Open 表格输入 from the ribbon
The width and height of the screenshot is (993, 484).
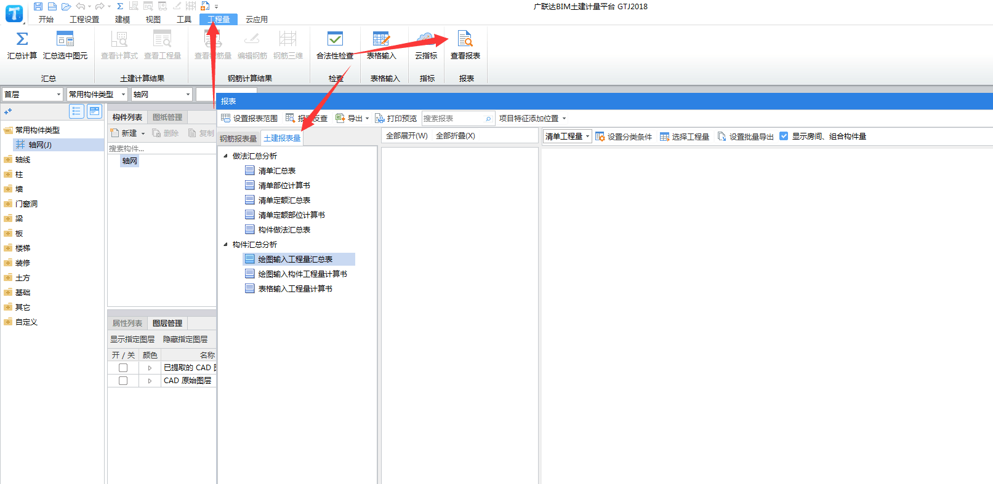(x=382, y=46)
